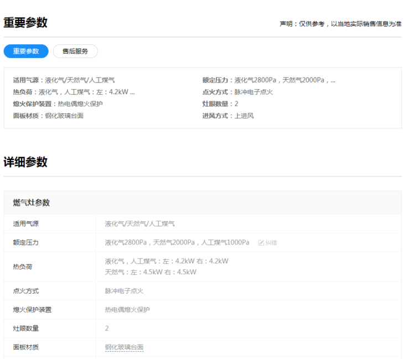The image size is (404, 359).
Task: Click 面板材质 entry in summary box
Action: point(48,116)
